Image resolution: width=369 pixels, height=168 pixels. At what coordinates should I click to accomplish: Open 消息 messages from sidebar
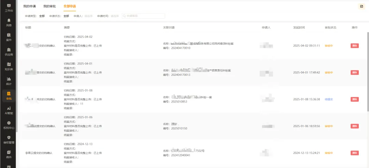pyautogui.click(x=9, y=22)
